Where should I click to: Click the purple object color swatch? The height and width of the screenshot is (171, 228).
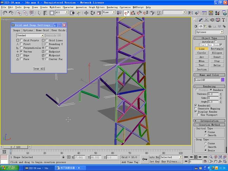[x=223, y=80]
